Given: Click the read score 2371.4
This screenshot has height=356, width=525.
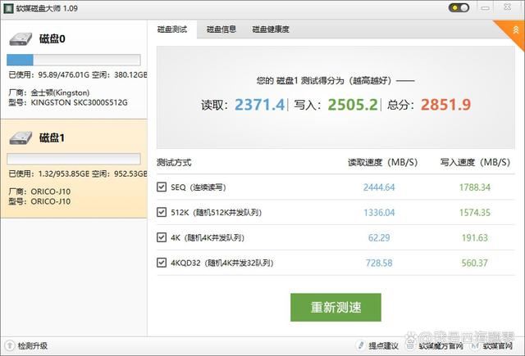Looking at the screenshot, I should click(x=259, y=105).
